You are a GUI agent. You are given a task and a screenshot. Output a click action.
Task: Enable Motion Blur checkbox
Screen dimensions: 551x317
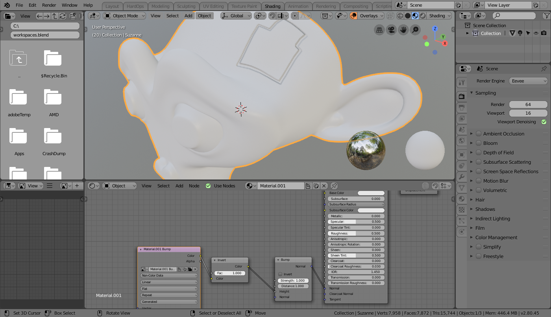click(x=479, y=181)
